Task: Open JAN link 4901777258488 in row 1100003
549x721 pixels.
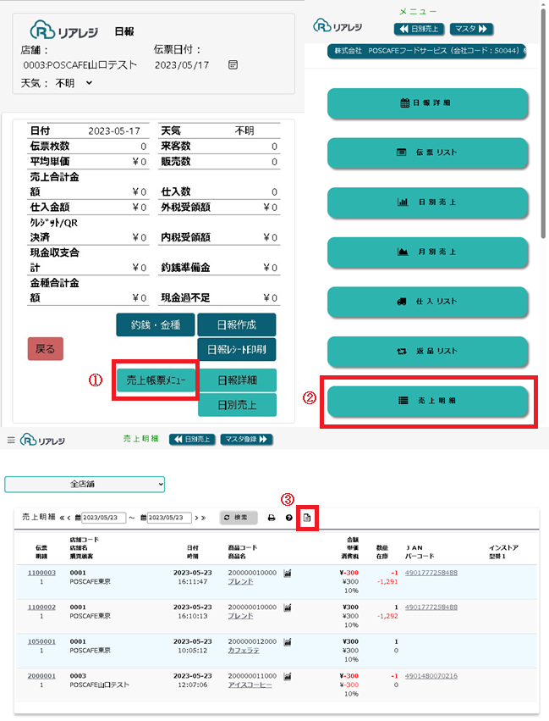Action: pos(431,573)
